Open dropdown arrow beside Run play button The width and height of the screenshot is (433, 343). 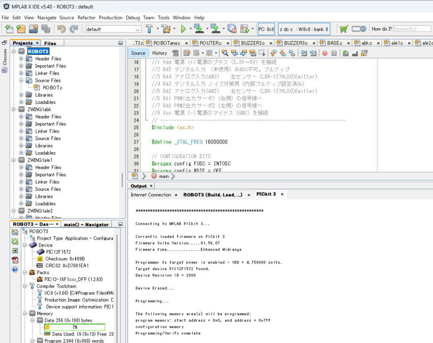click(191, 29)
